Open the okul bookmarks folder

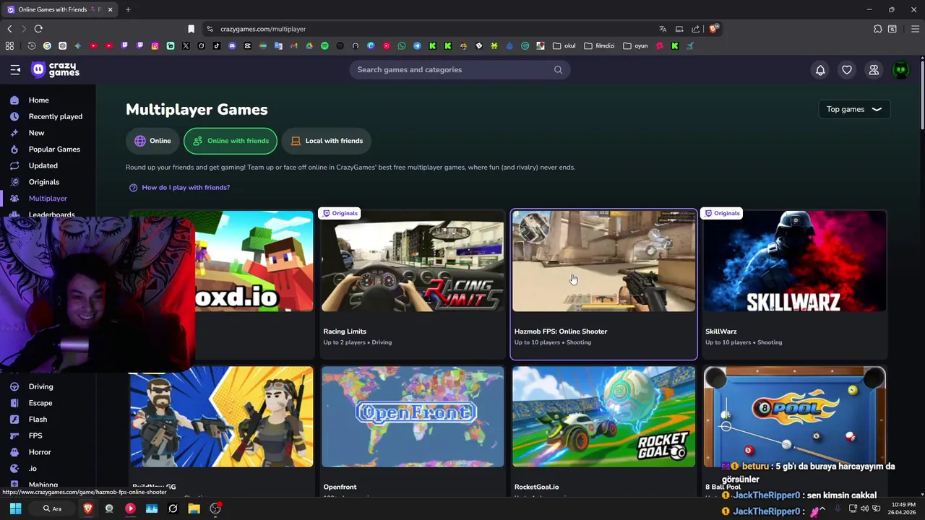point(564,45)
